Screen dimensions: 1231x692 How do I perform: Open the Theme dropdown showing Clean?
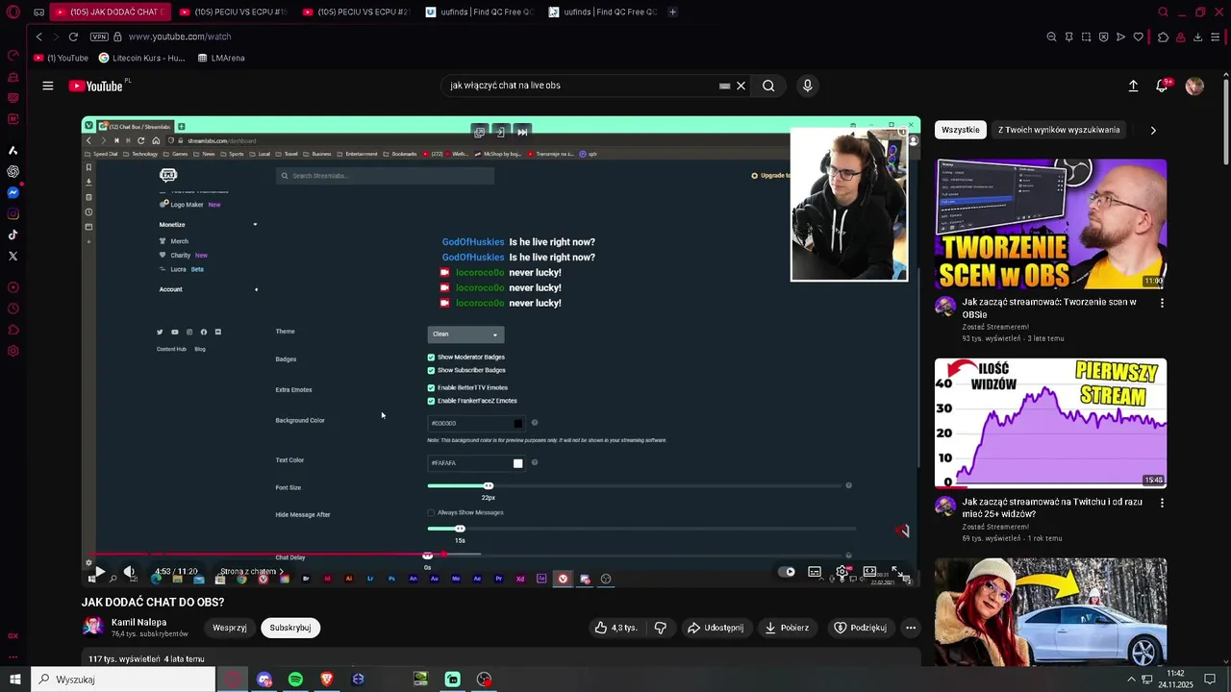click(465, 334)
